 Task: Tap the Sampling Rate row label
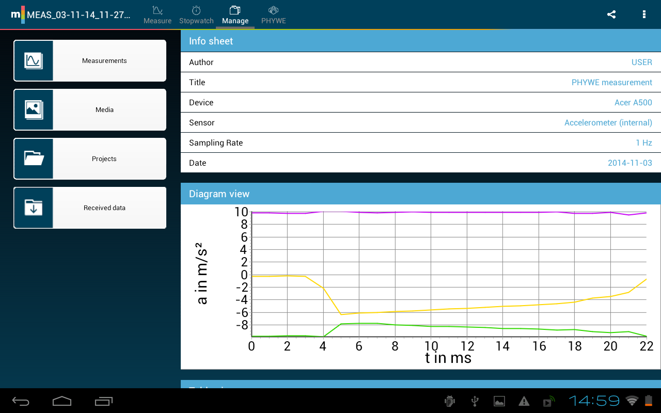pyautogui.click(x=216, y=143)
